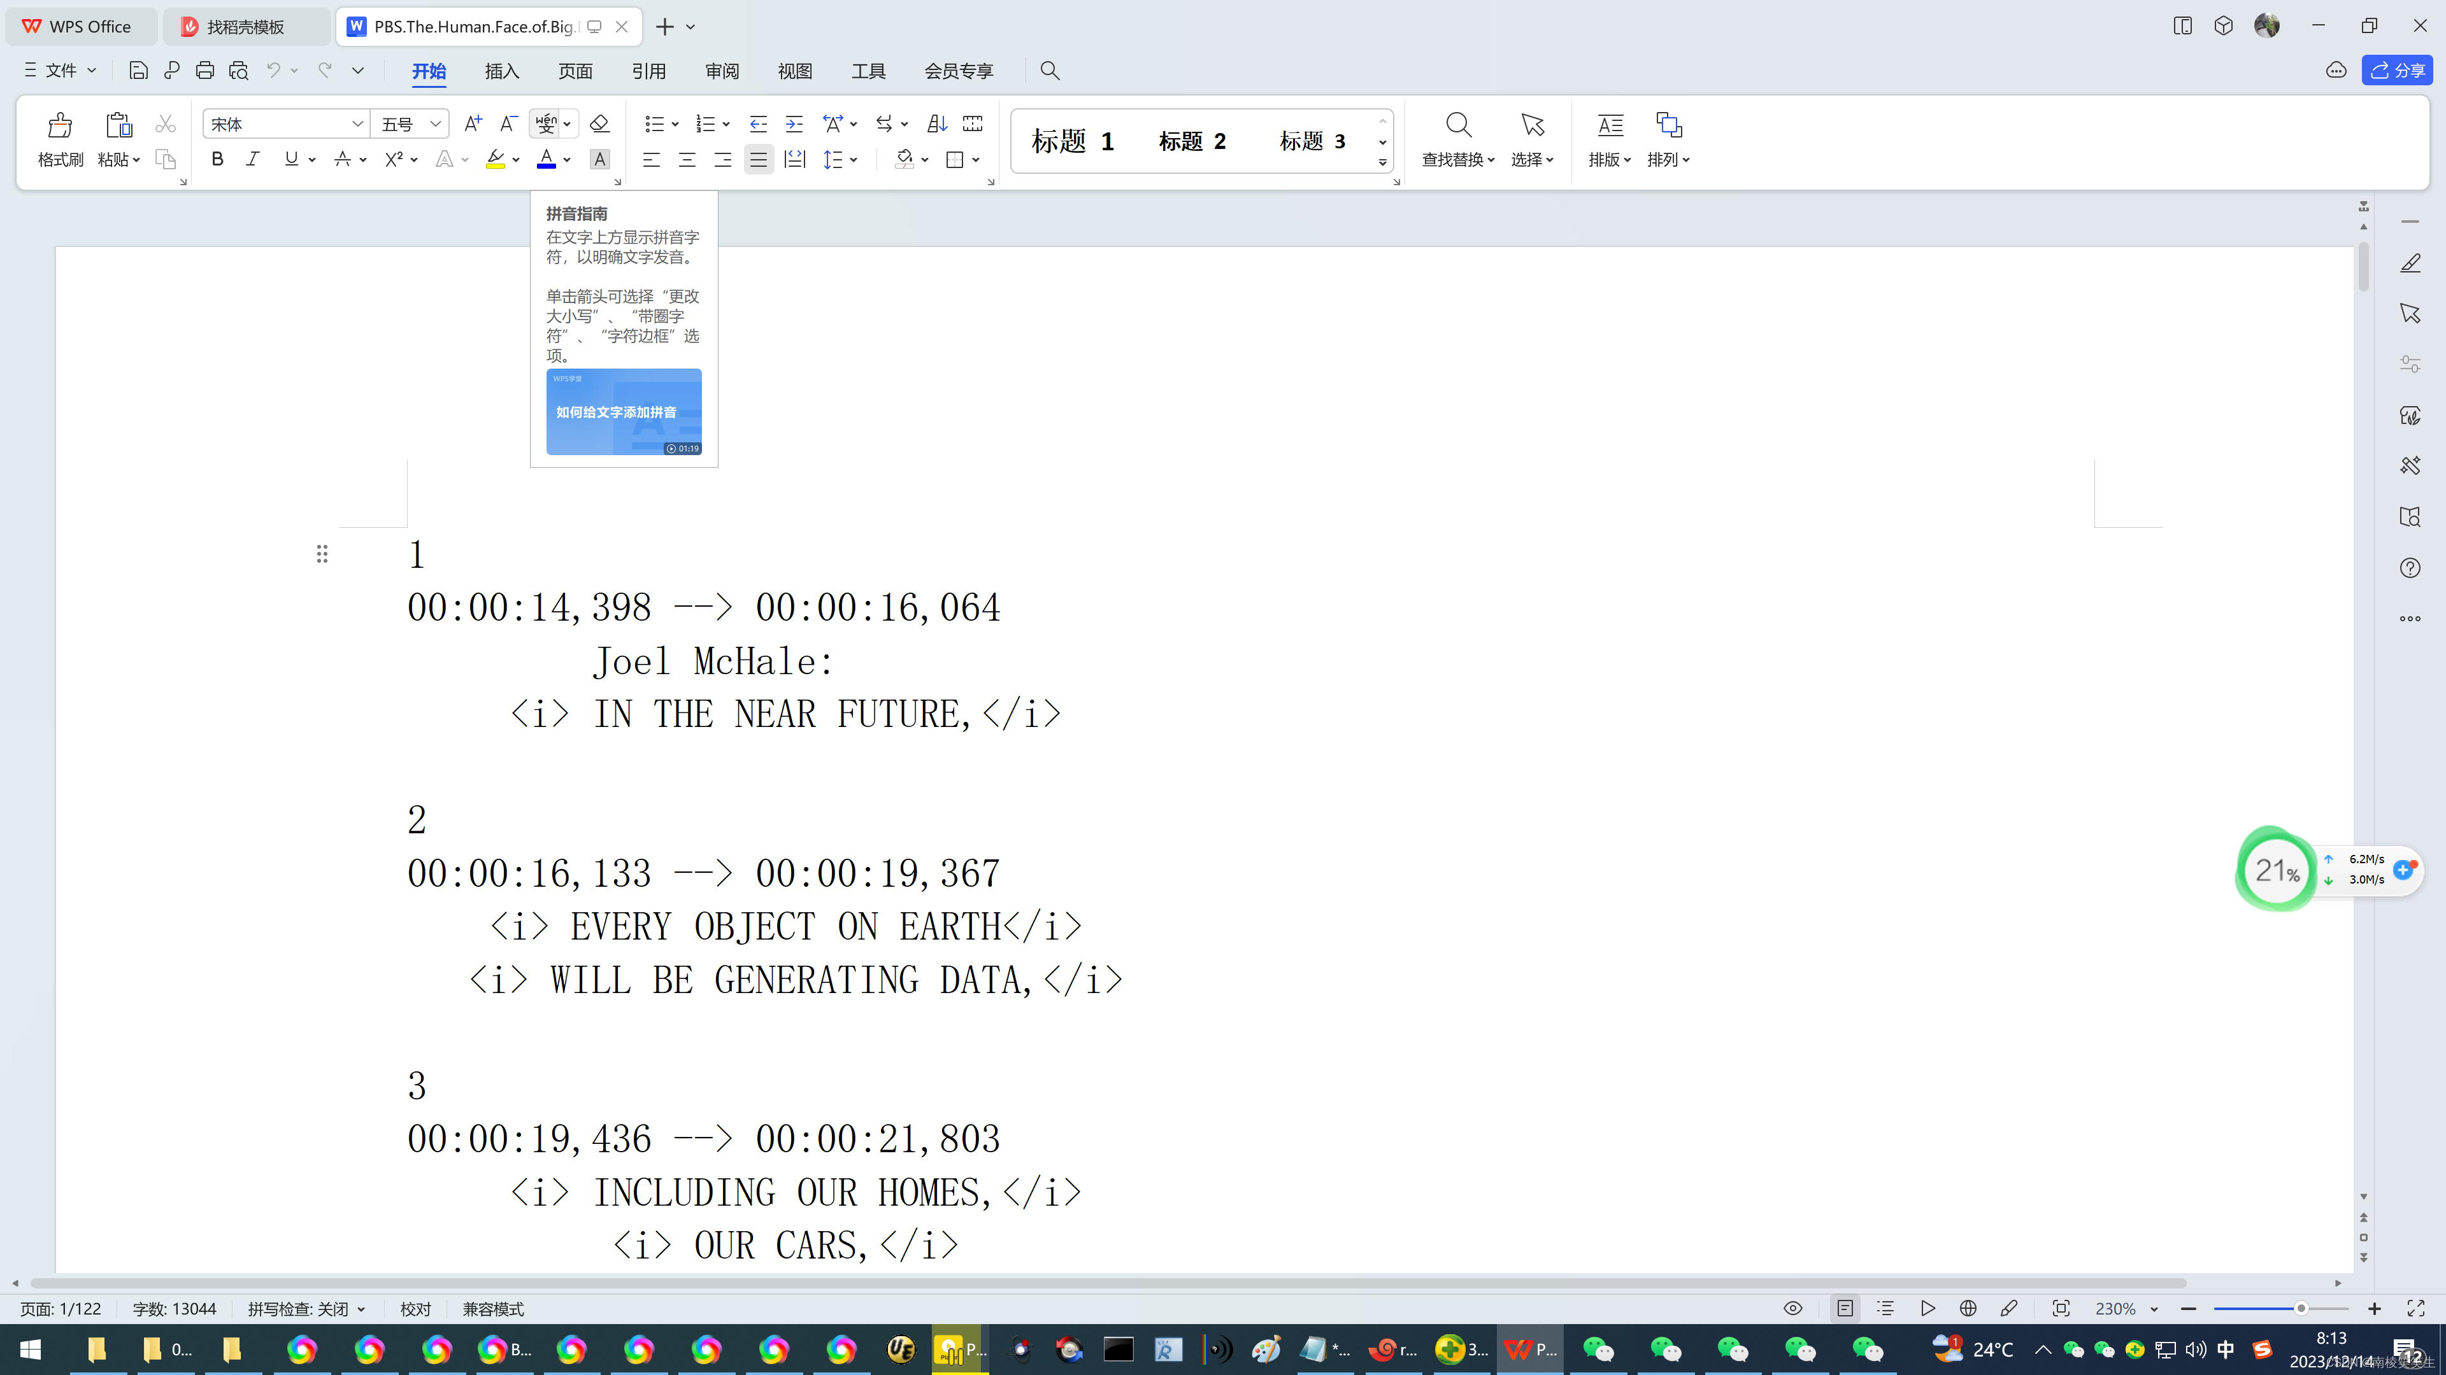
Task: Expand the font size dropdown 五号
Action: pos(435,124)
